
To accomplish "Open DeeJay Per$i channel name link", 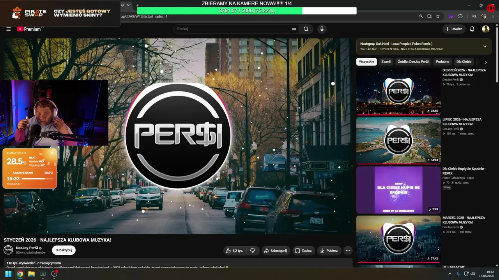I will (x=27, y=248).
